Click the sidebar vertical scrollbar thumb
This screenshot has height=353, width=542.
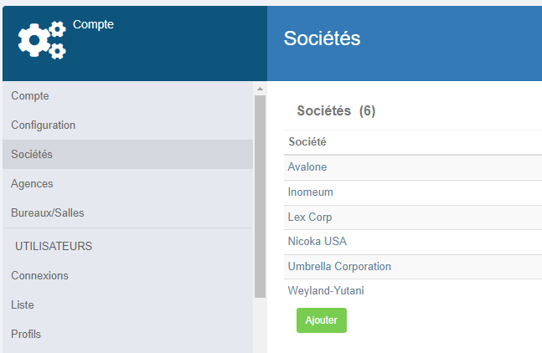[260, 197]
